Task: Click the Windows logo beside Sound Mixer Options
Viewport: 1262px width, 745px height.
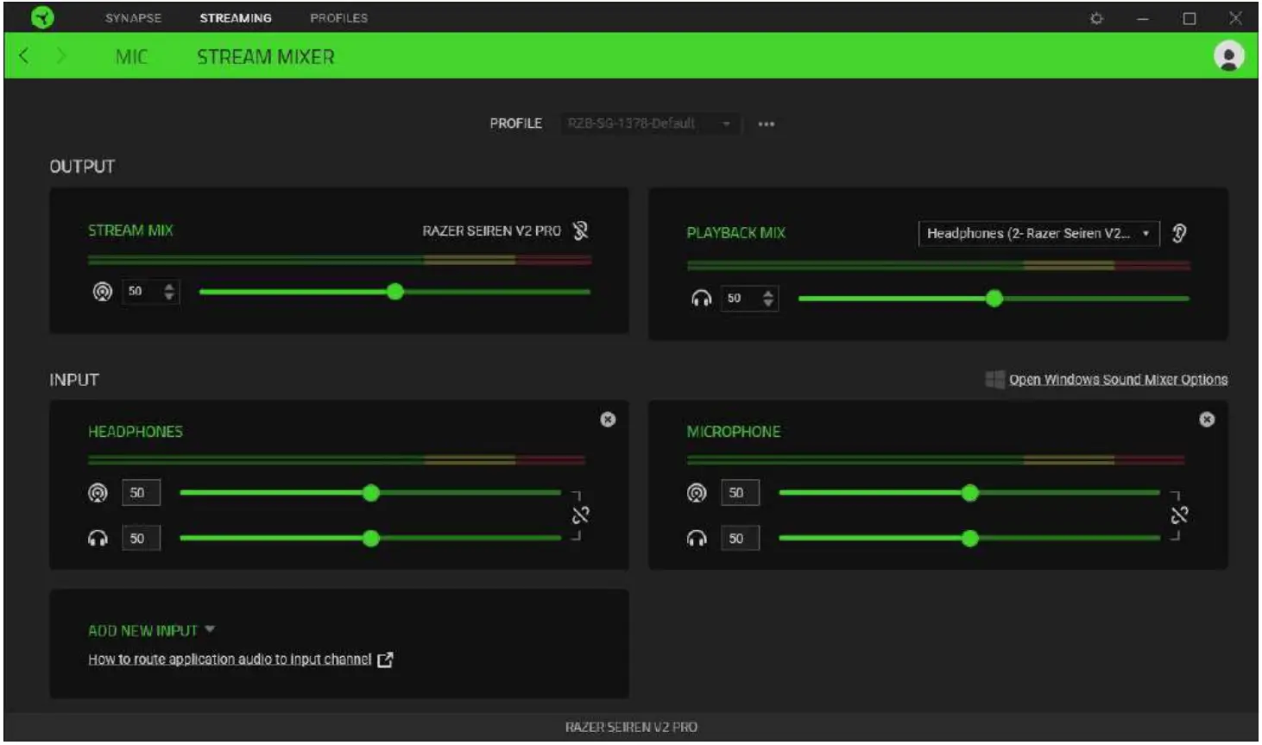Action: pos(994,380)
